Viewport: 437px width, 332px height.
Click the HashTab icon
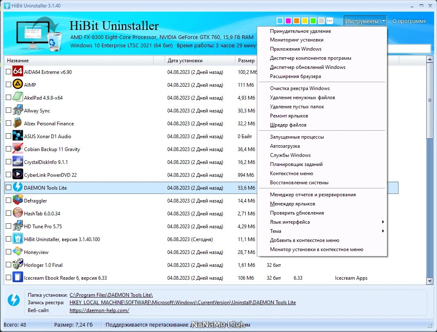17,212
